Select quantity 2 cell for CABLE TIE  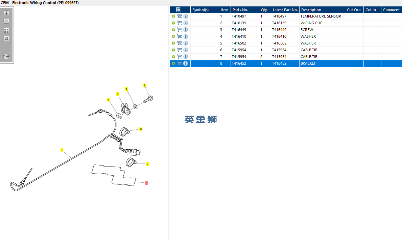click(x=265, y=57)
